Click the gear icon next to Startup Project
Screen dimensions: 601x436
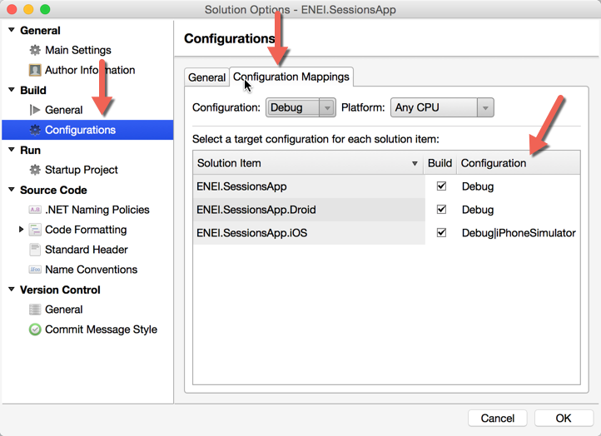tap(35, 170)
